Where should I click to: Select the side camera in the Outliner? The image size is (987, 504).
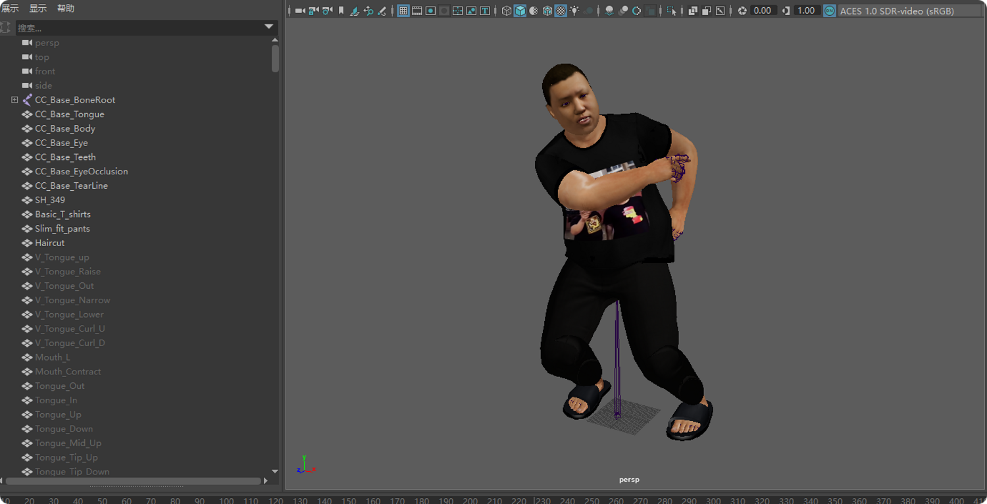(x=43, y=86)
